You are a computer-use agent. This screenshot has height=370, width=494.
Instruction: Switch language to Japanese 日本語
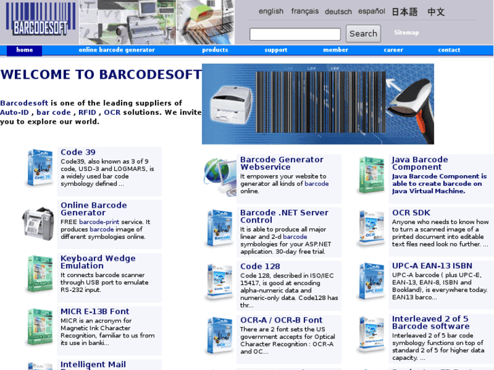pyautogui.click(x=404, y=12)
